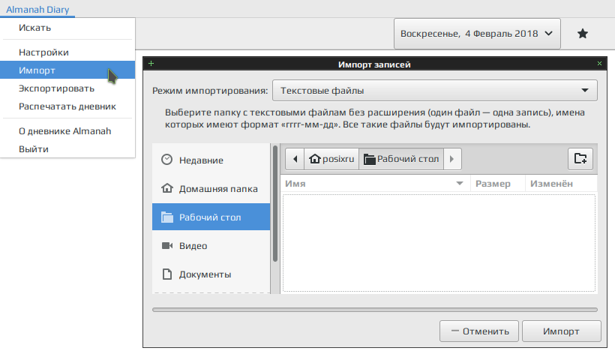Click the forward arrow in path bar
This screenshot has height=354, width=615.
pos(452,159)
